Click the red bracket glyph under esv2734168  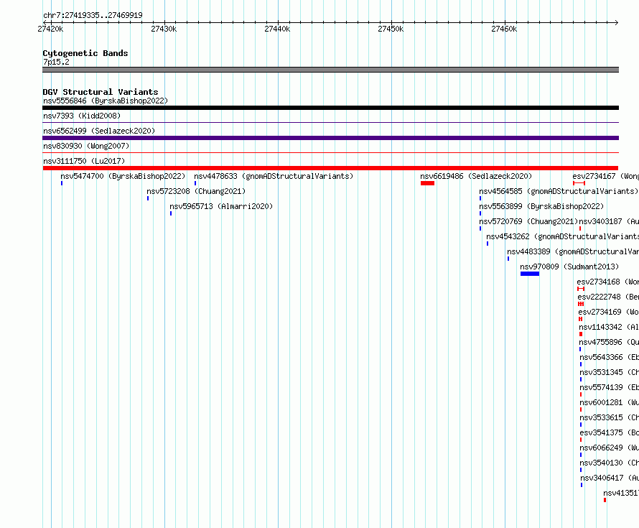(x=581, y=289)
